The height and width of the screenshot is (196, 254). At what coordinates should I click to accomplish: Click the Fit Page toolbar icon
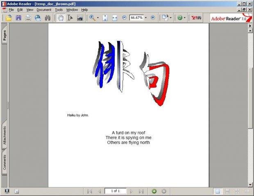(x=105, y=18)
